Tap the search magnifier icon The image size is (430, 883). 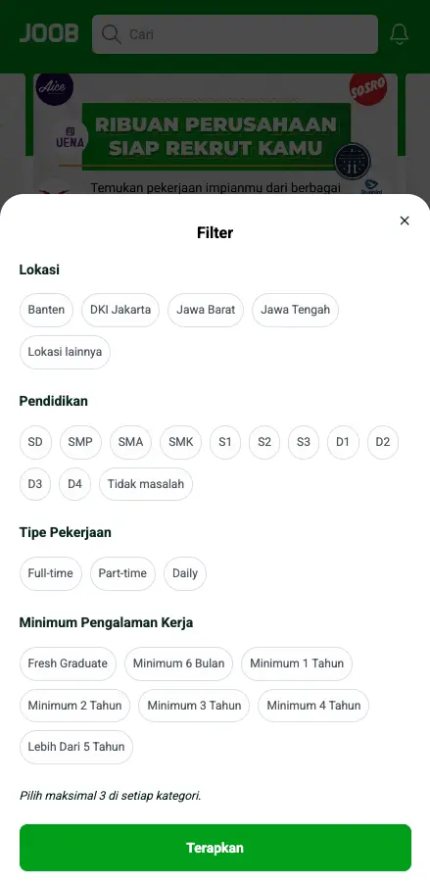[x=112, y=34]
